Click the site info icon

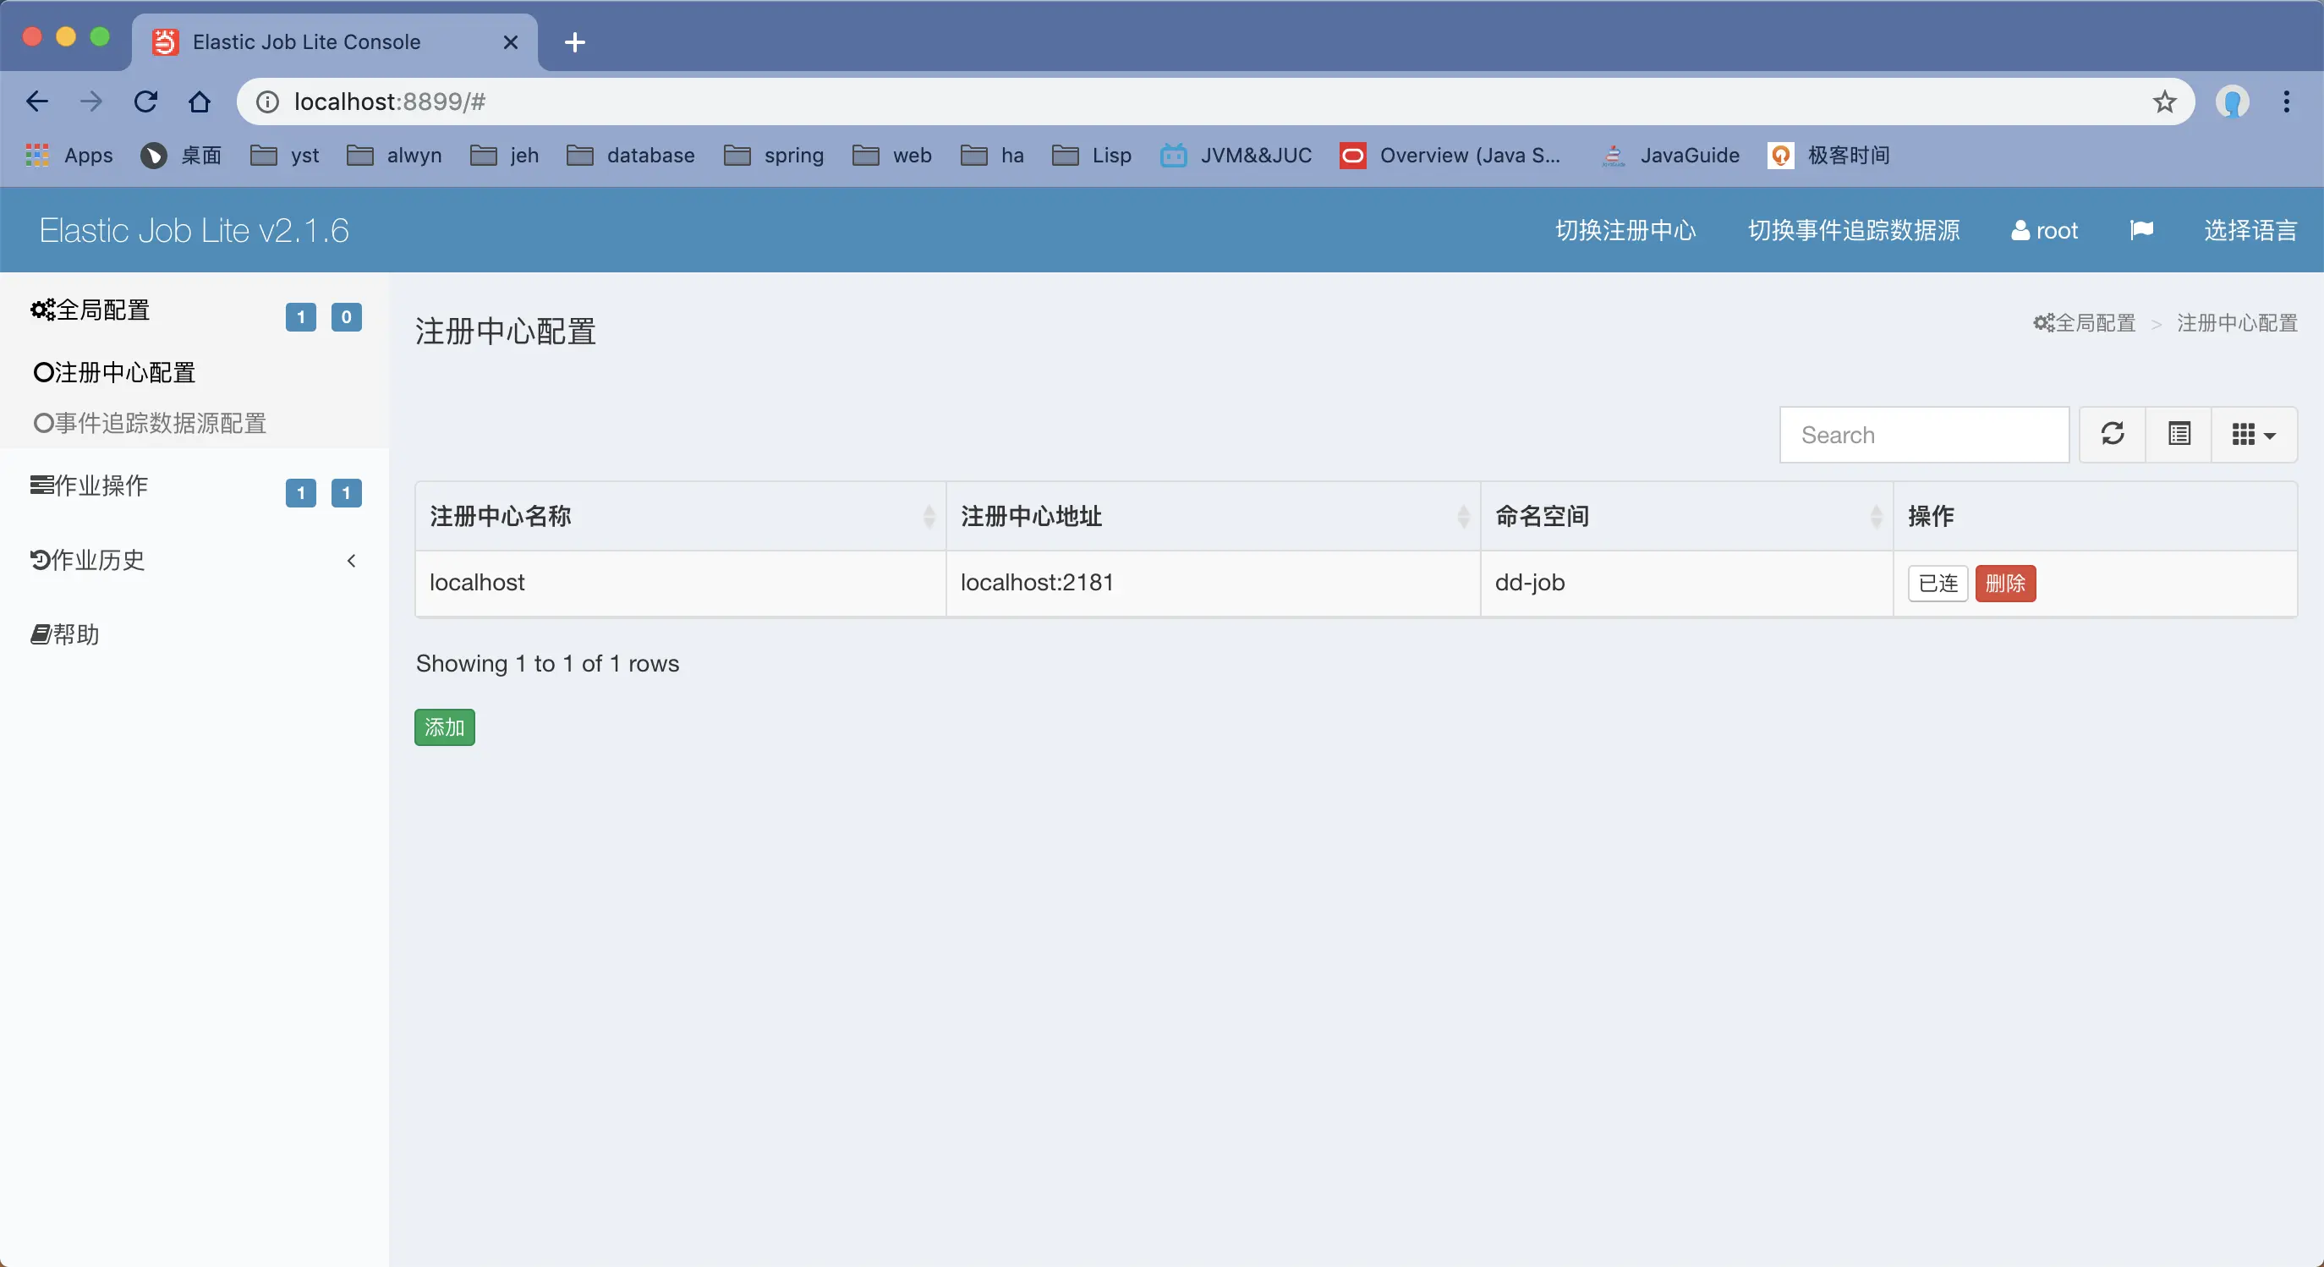click(x=267, y=102)
